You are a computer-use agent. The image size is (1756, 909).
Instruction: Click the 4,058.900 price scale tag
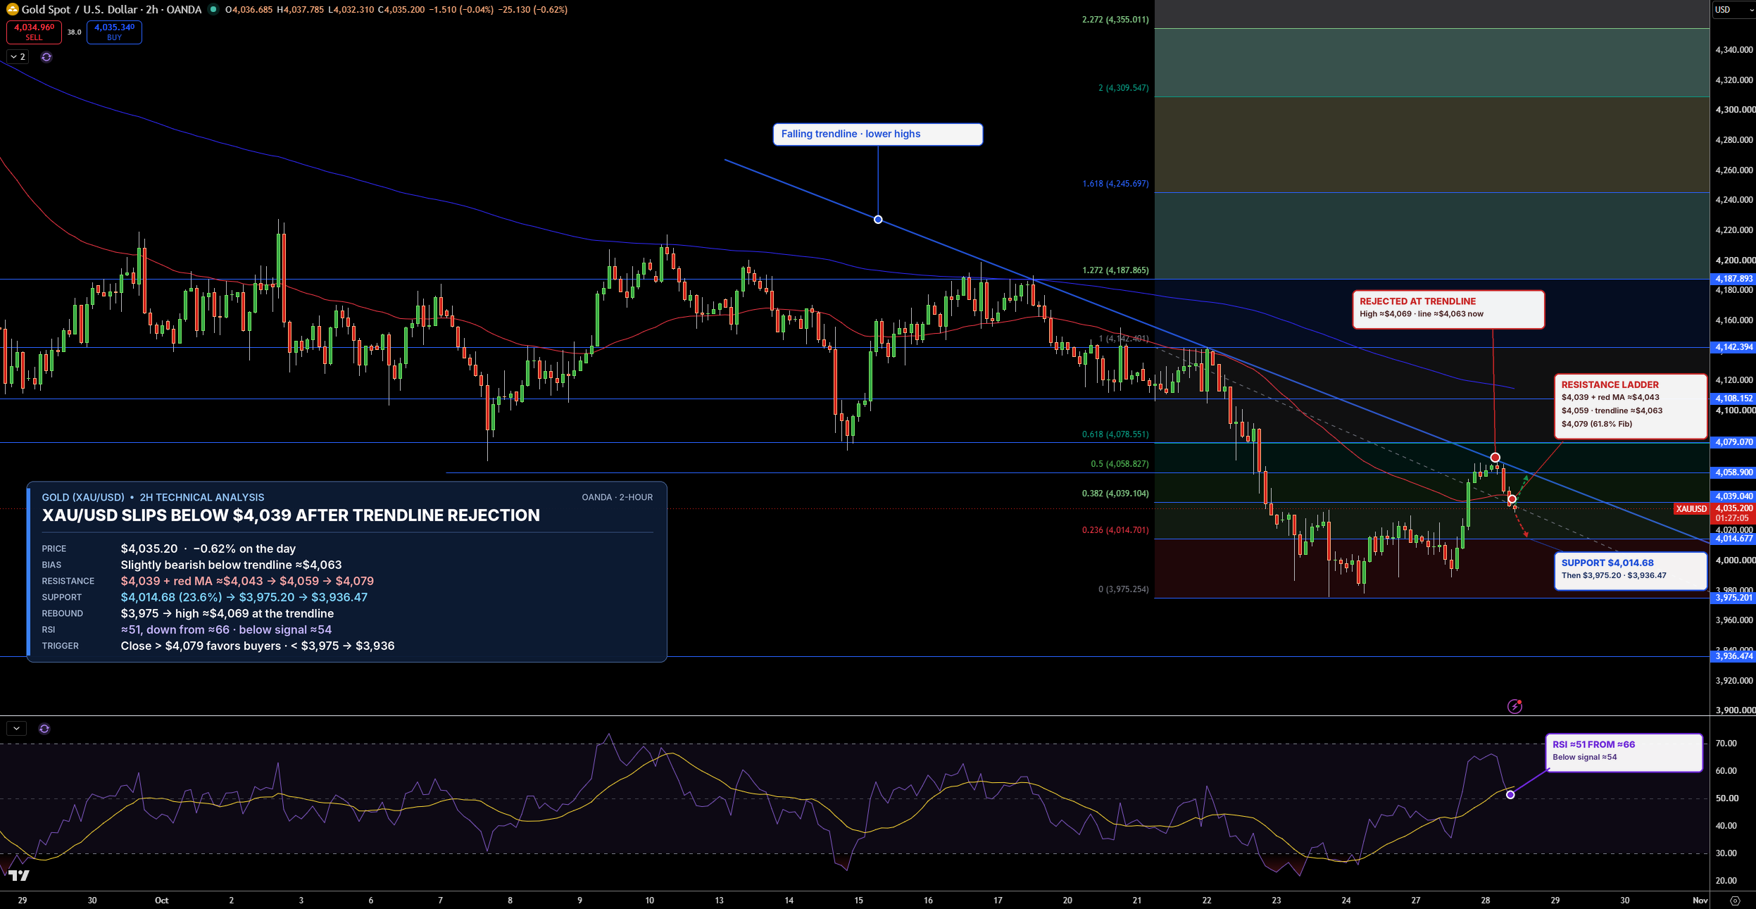(x=1733, y=472)
